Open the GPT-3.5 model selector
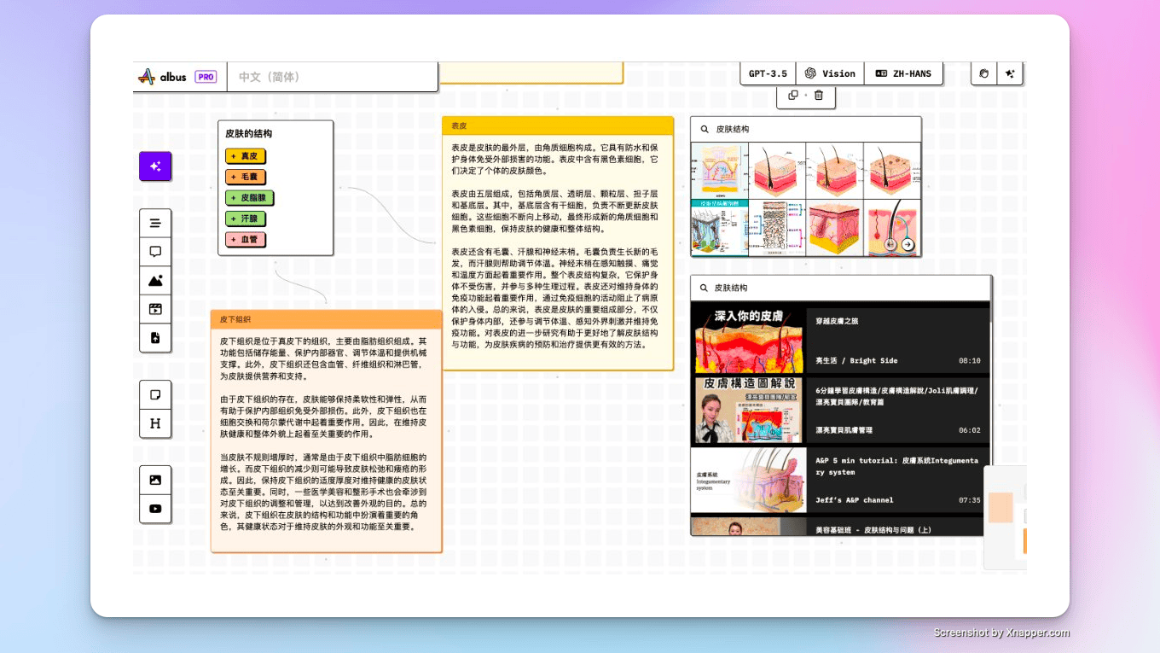 [x=768, y=74]
